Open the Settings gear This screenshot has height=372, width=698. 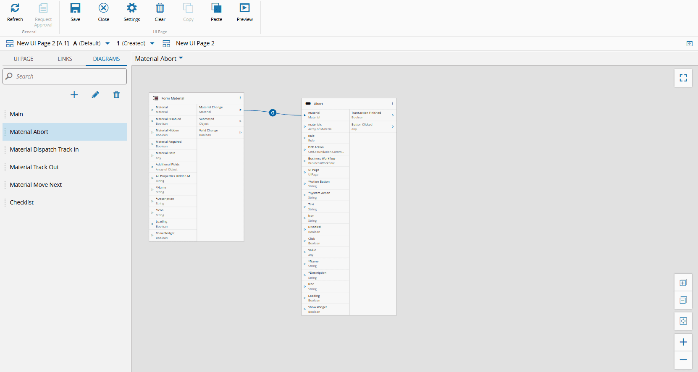pyautogui.click(x=131, y=8)
